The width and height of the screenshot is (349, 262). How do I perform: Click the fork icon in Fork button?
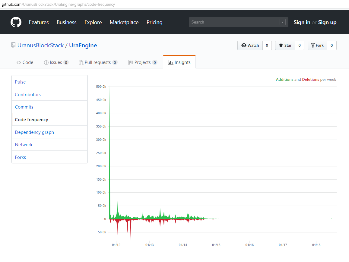click(x=313, y=45)
